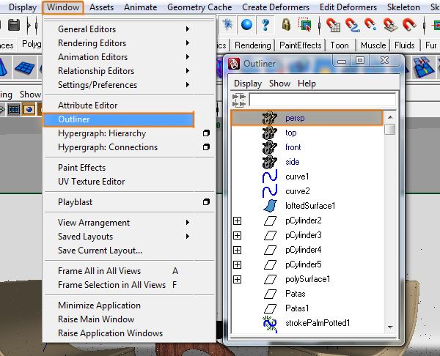Viewport: 440px width, 356px height.
Task: Expand the pCylinder3 node
Action: [x=237, y=235]
